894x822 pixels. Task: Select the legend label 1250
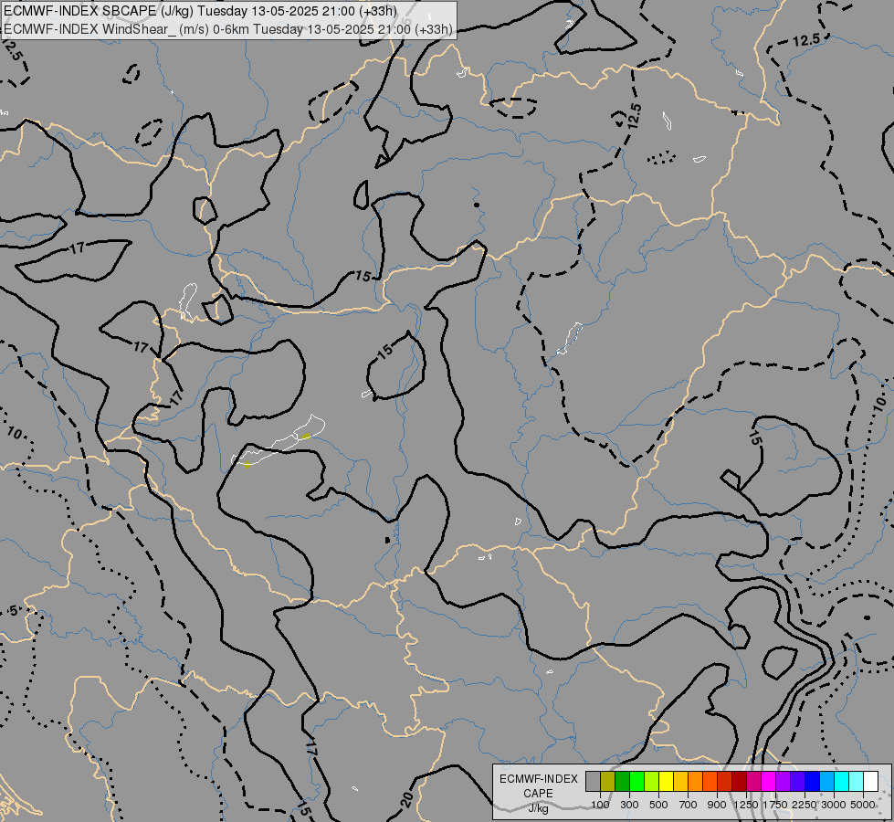coord(746,805)
